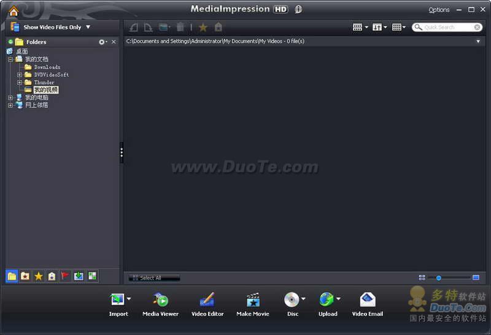
Task: Collapse the 我的文档 tree node
Action: click(x=10, y=59)
